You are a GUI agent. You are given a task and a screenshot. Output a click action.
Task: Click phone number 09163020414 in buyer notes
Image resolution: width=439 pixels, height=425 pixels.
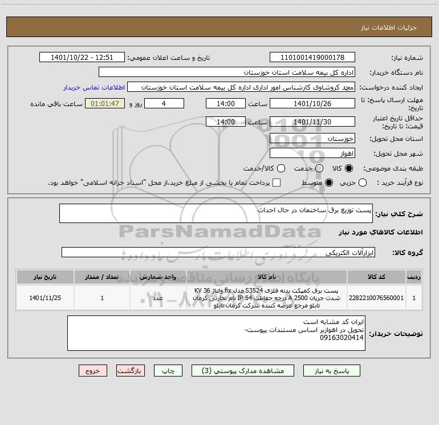coord(342,338)
